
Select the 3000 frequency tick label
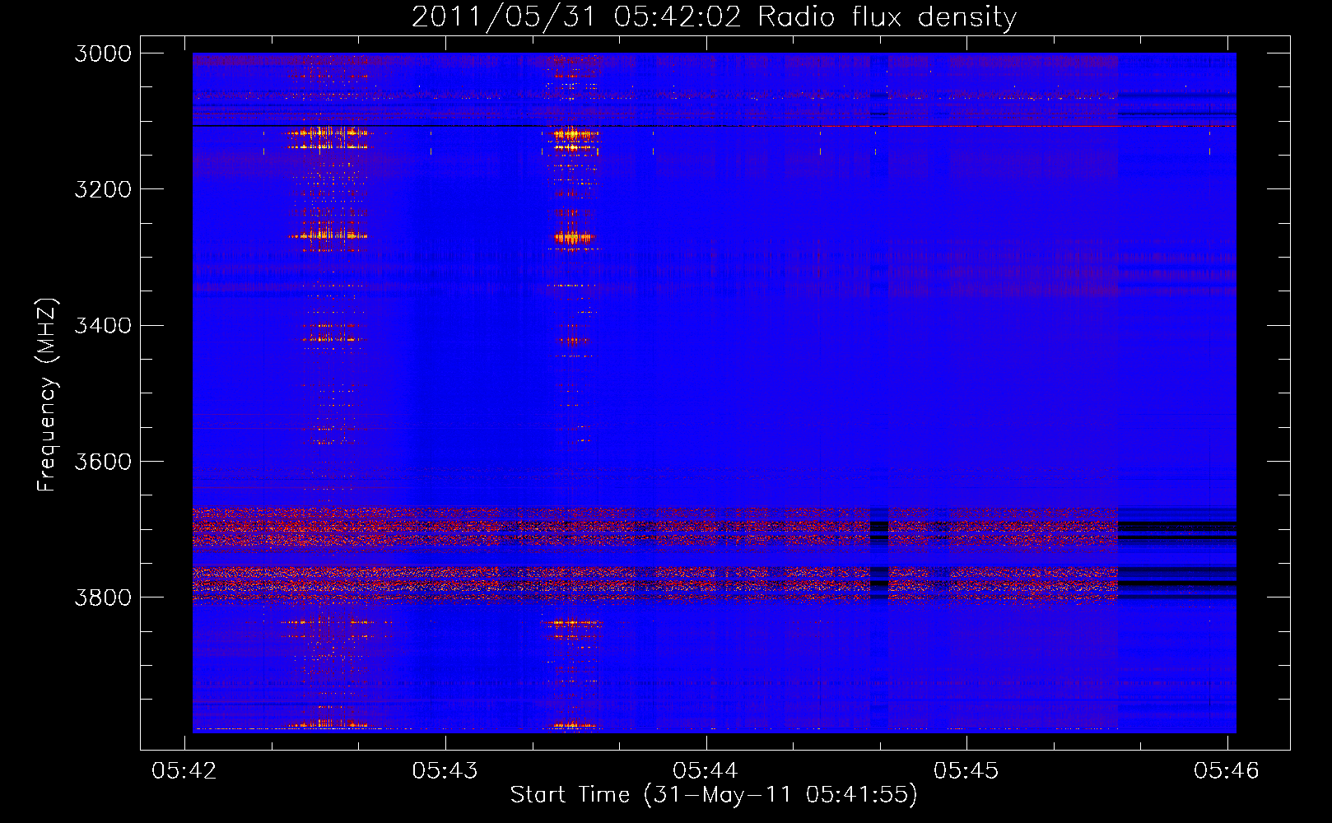pyautogui.click(x=103, y=53)
